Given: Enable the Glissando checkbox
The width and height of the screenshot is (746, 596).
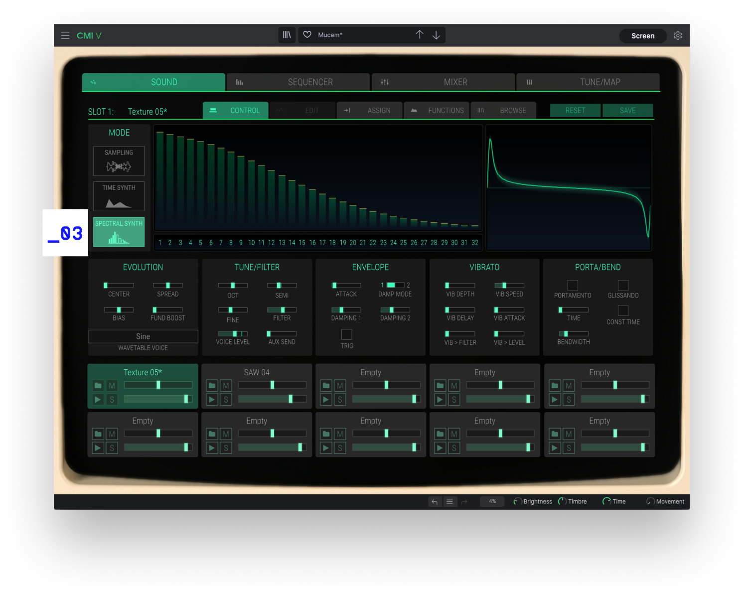Looking at the screenshot, I should click(x=623, y=285).
